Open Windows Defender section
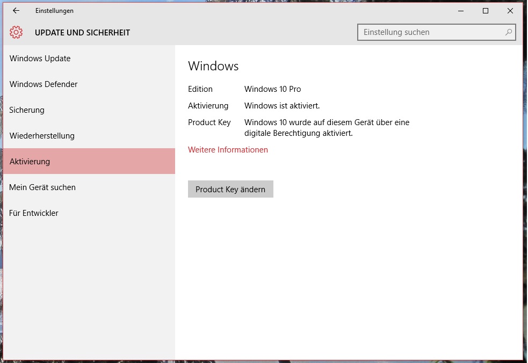This screenshot has height=363, width=528. pos(89,84)
